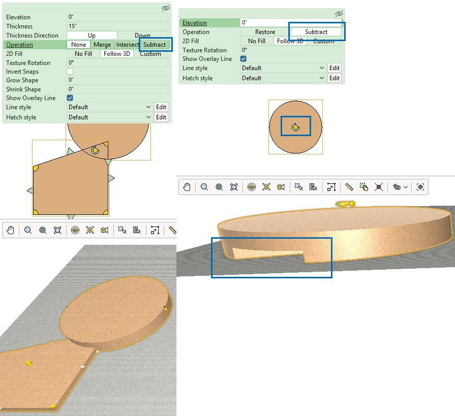Click the Elevation field in right panel

[291, 22]
